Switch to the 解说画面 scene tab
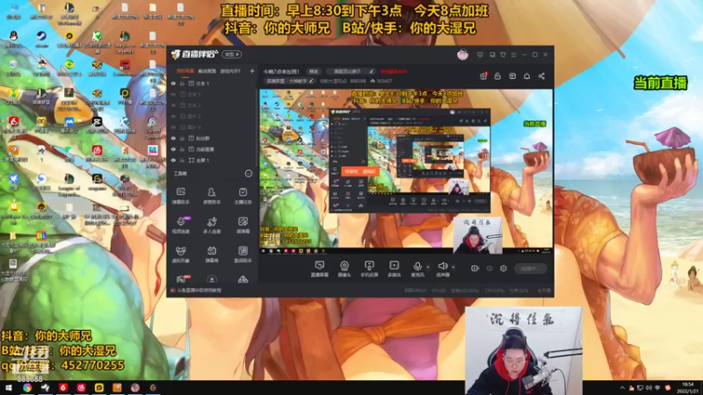Image resolution: width=703 pixels, height=395 pixels. click(207, 71)
